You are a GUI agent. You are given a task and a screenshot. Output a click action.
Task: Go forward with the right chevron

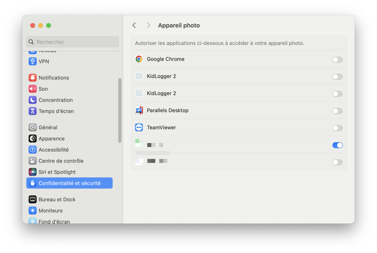(x=148, y=25)
